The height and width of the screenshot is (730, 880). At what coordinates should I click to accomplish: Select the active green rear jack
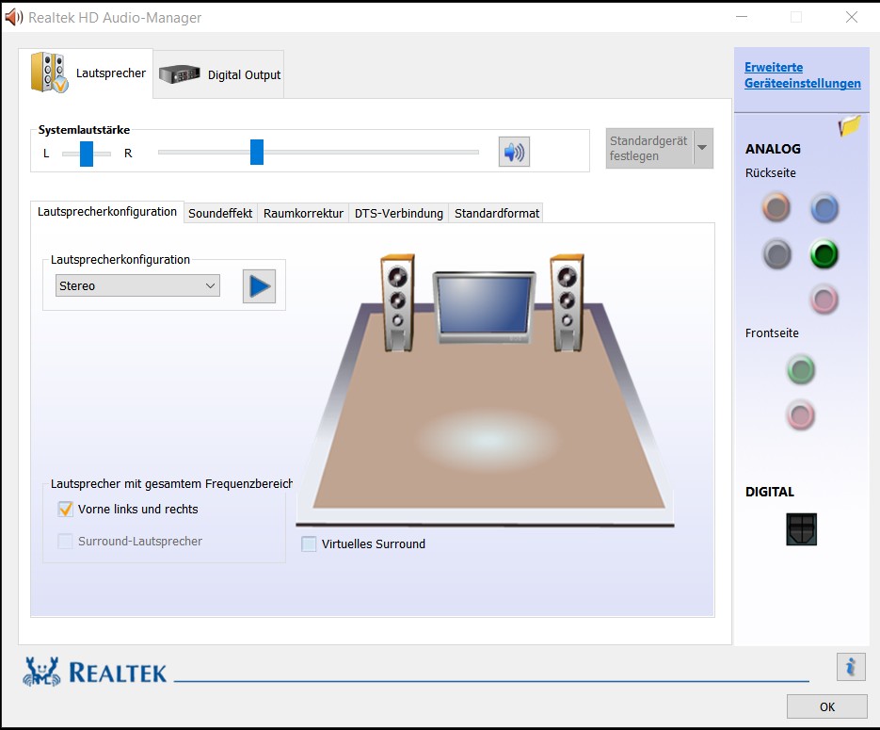click(x=824, y=253)
